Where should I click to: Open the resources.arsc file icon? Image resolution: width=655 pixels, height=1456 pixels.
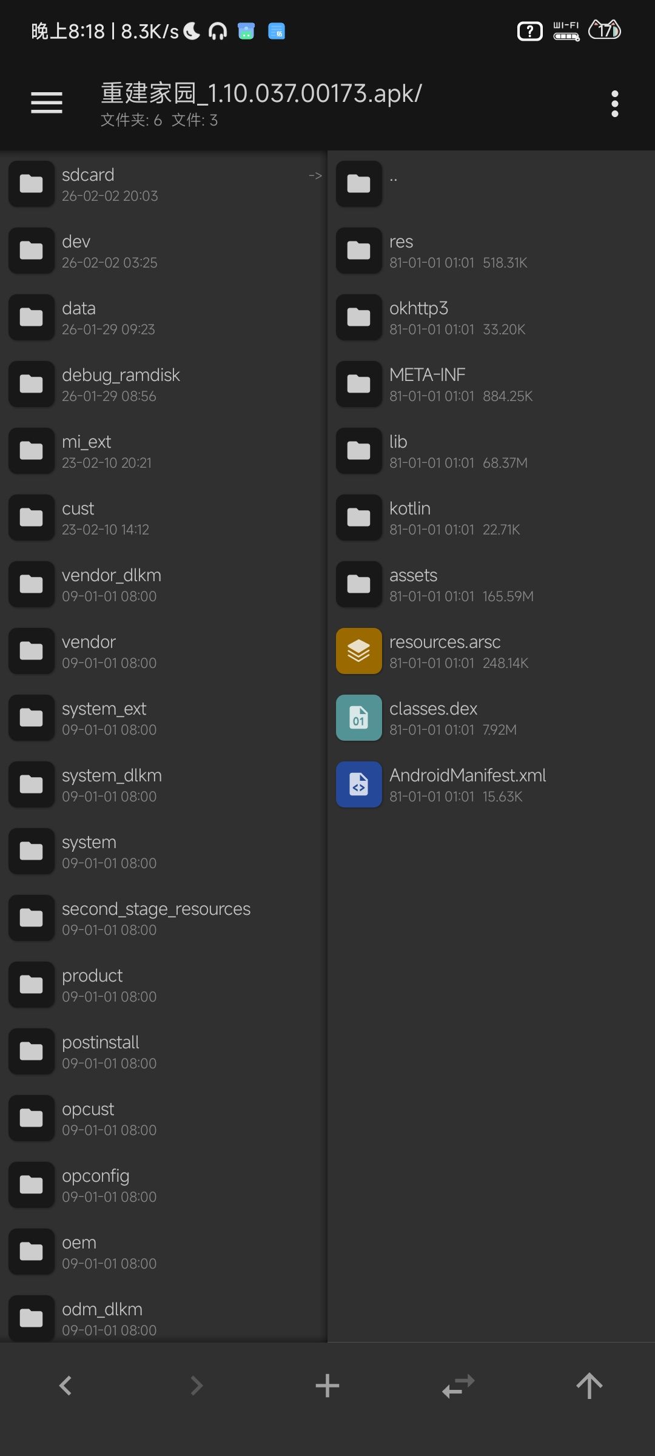(x=359, y=651)
